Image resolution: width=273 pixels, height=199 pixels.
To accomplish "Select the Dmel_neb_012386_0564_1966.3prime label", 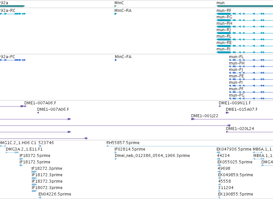I will tap(152, 156).
